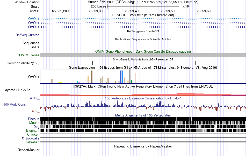The image size is (246, 156).
Task: Open the OMIM Genes track label
Action: click(x=29, y=55)
